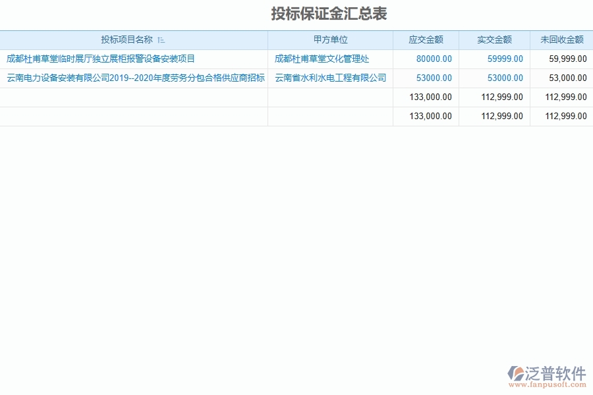Click the sort icon beside 投标项目名称 header
593x395 pixels.
(x=161, y=39)
